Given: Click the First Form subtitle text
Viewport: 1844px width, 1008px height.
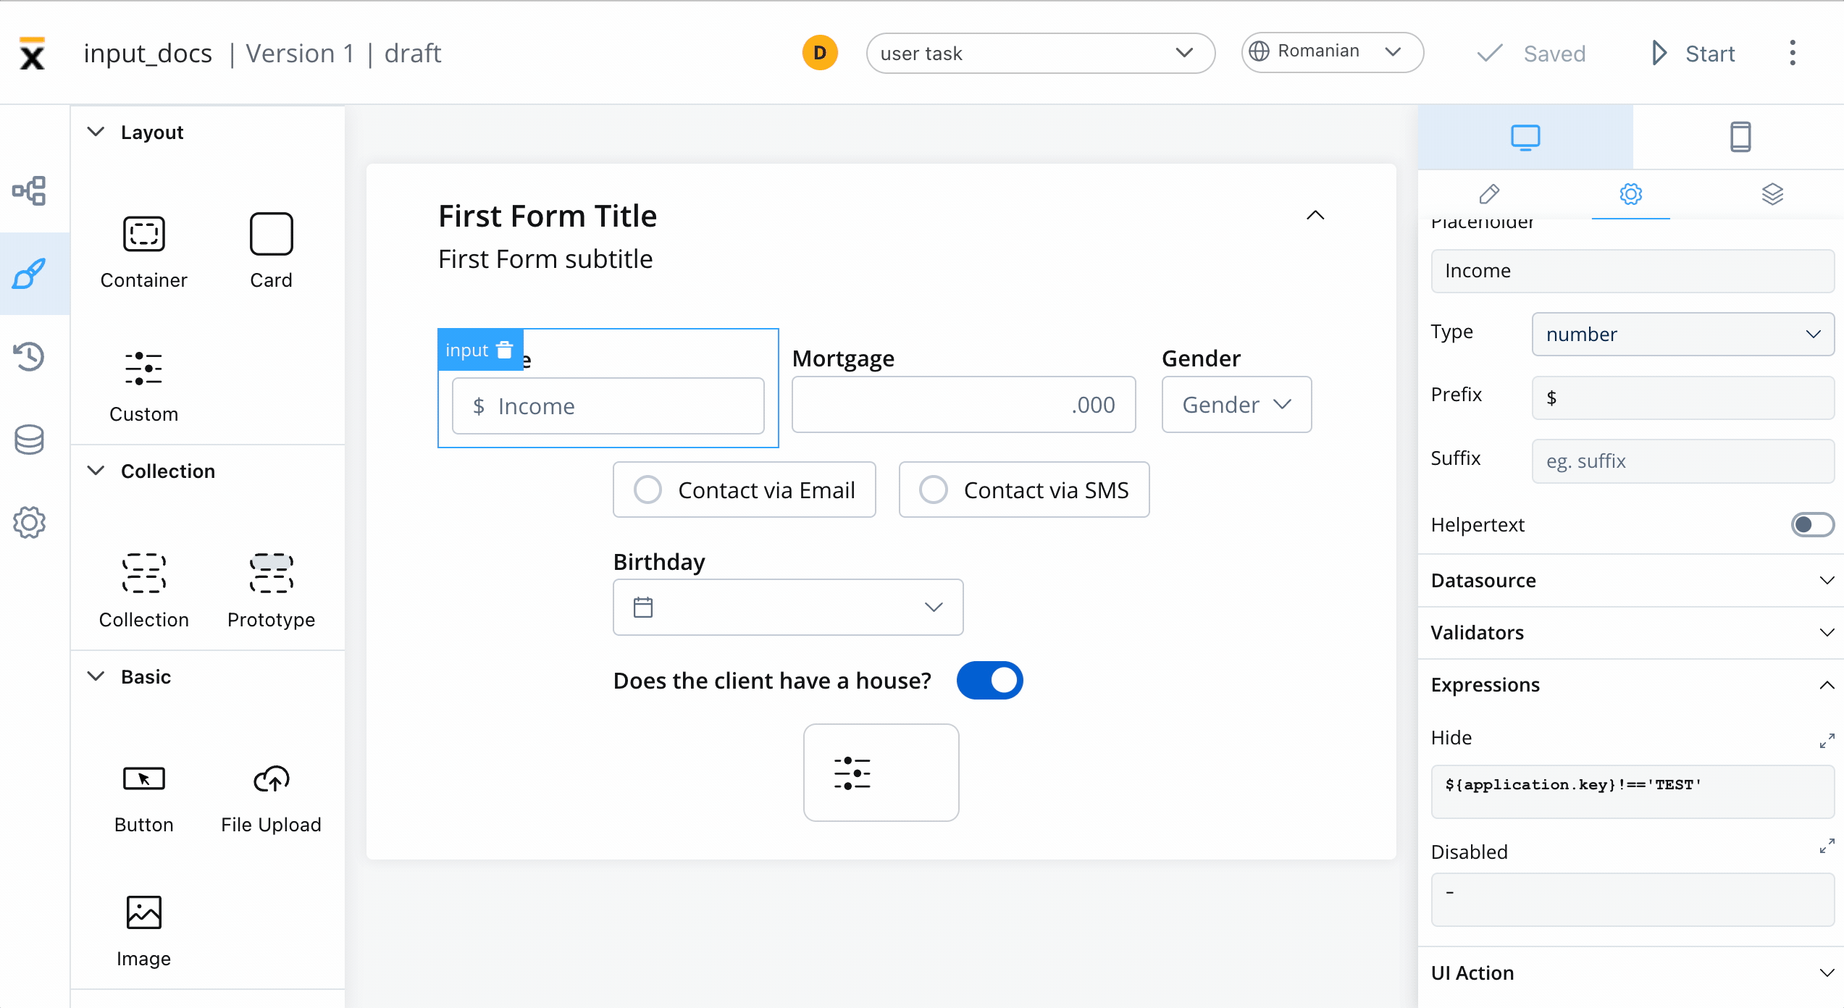Looking at the screenshot, I should (545, 259).
